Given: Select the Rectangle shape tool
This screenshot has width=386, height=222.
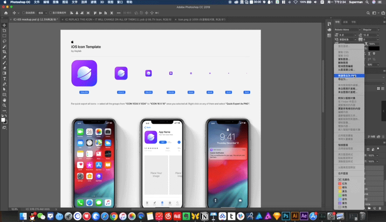Looking at the screenshot, I should click(4, 95).
